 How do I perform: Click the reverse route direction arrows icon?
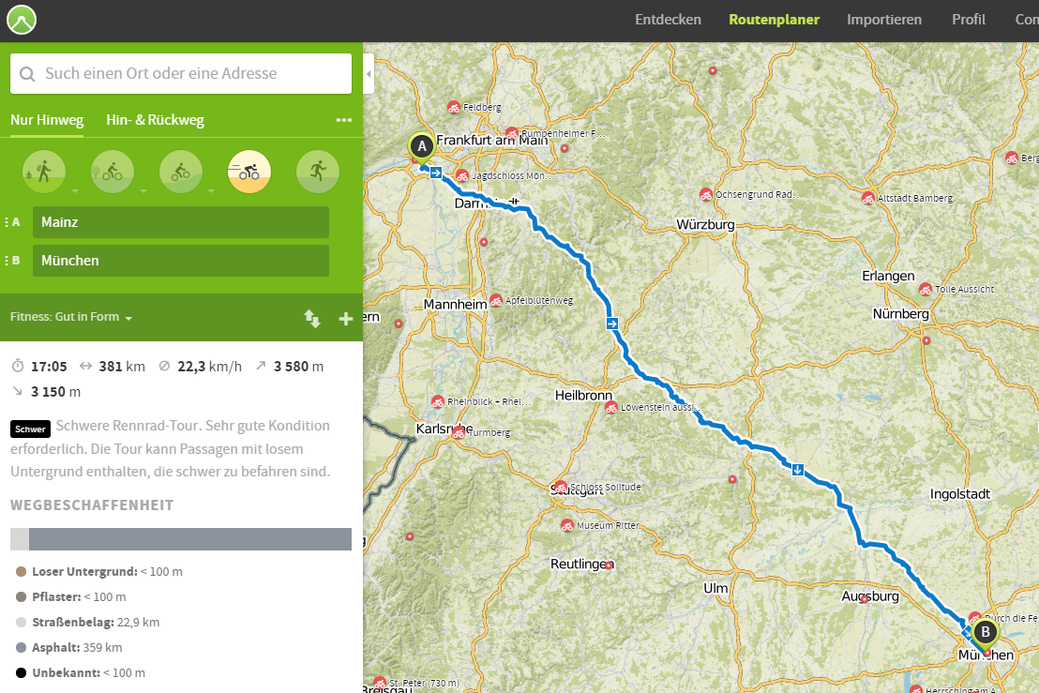tap(312, 319)
